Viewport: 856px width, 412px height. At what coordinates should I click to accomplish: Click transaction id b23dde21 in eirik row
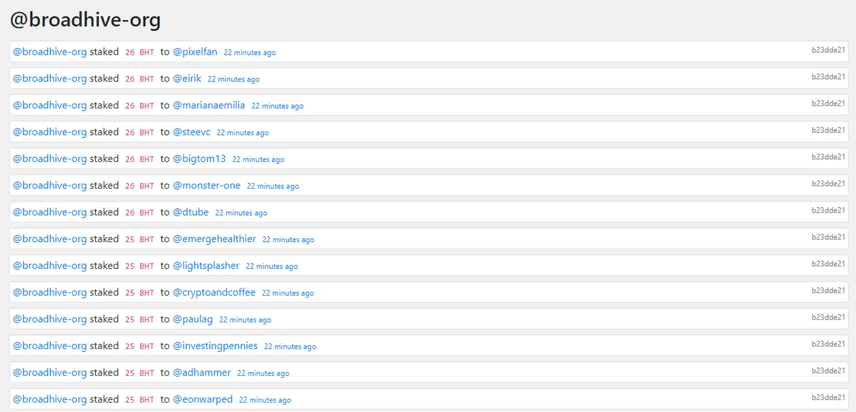coord(829,76)
